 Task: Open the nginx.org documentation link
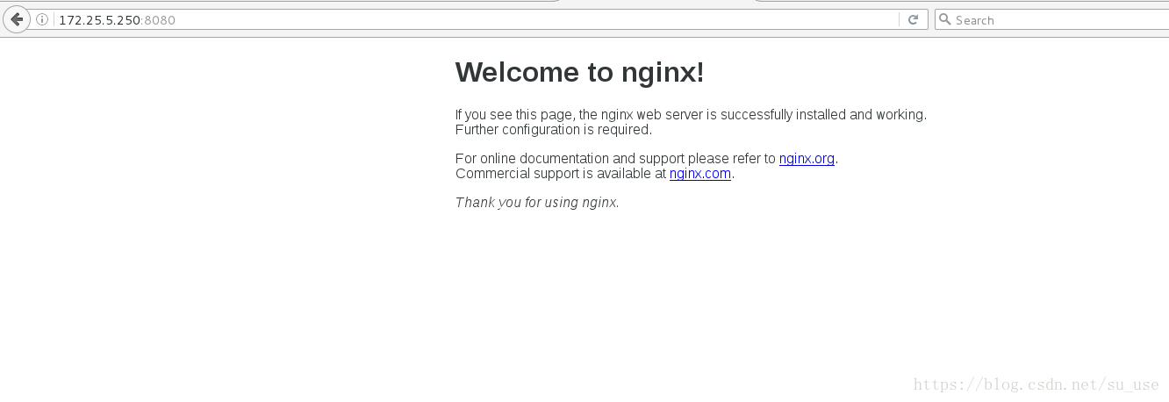point(807,159)
